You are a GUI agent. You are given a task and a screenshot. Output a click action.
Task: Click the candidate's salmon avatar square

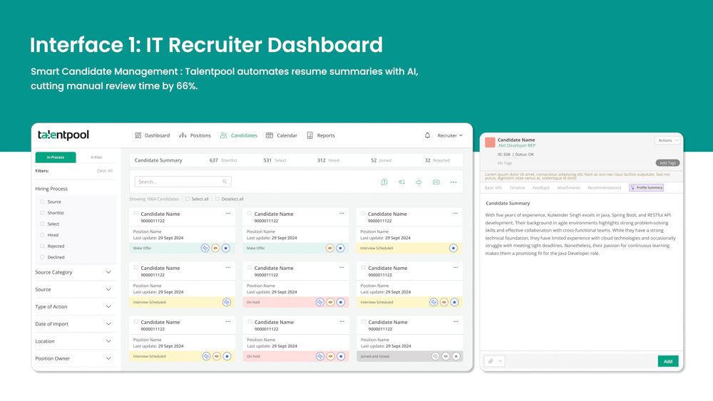coord(491,142)
